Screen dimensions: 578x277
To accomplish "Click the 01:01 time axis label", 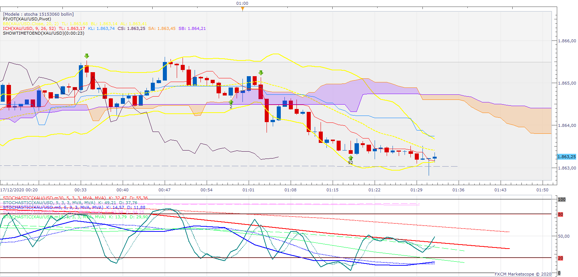I will (x=249, y=190).
